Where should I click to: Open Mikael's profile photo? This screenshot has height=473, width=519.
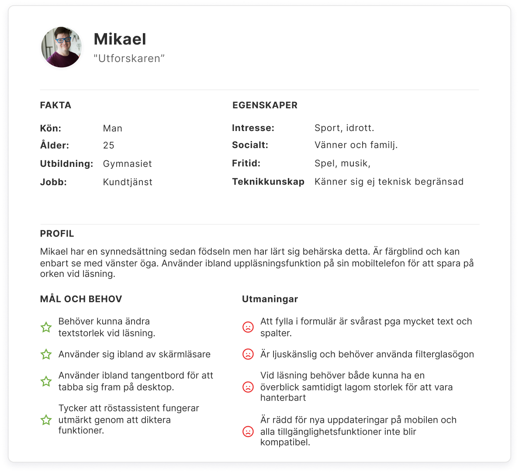tap(62, 47)
